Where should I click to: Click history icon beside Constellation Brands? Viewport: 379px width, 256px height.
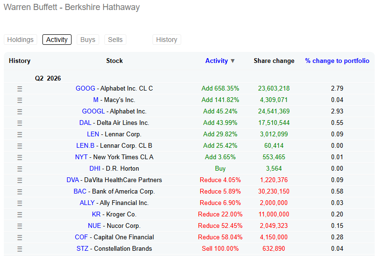tap(20, 249)
